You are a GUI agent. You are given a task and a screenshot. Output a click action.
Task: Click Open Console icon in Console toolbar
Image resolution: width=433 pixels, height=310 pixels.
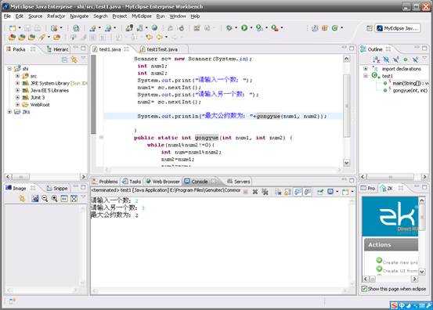(345, 192)
